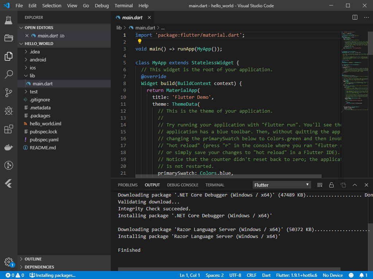Open hello_world.iml file
The image size is (373, 279).
(x=64, y=124)
